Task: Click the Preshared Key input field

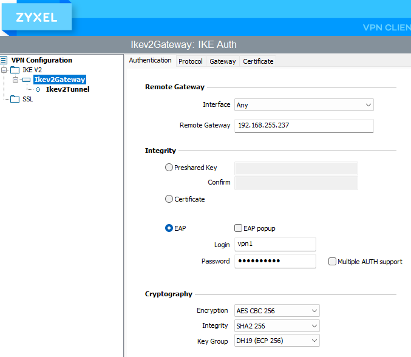Action: coord(296,168)
